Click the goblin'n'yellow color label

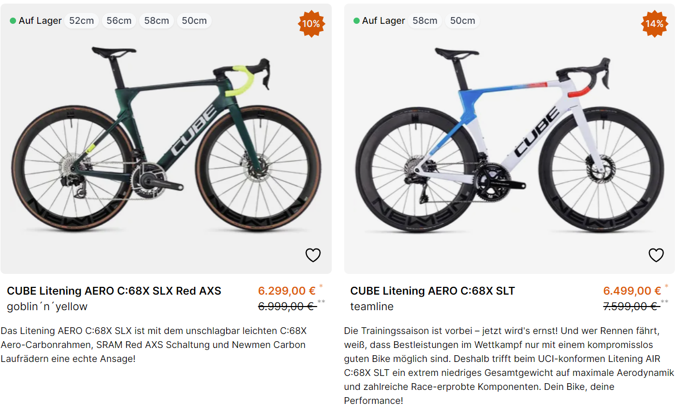[x=47, y=307]
